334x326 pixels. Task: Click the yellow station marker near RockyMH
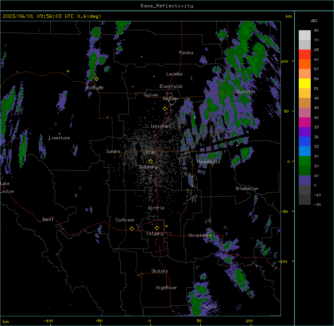tap(96, 79)
